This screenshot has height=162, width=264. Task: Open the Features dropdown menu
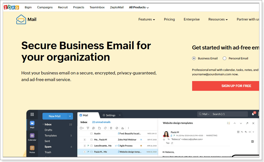point(146,19)
